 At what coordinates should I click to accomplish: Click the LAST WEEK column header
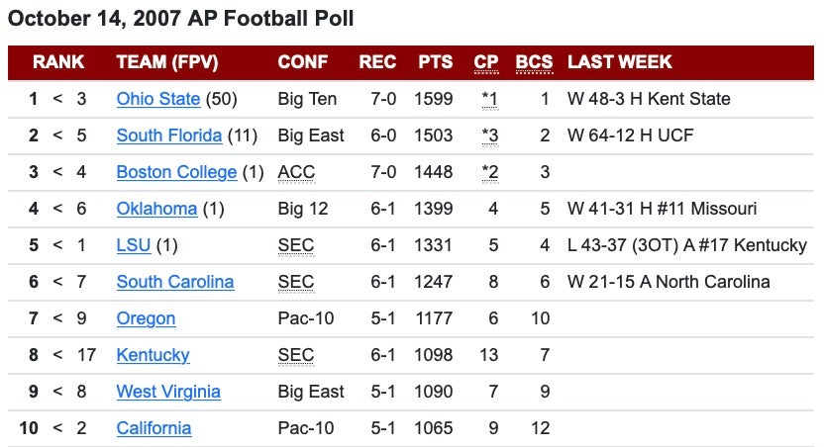620,62
